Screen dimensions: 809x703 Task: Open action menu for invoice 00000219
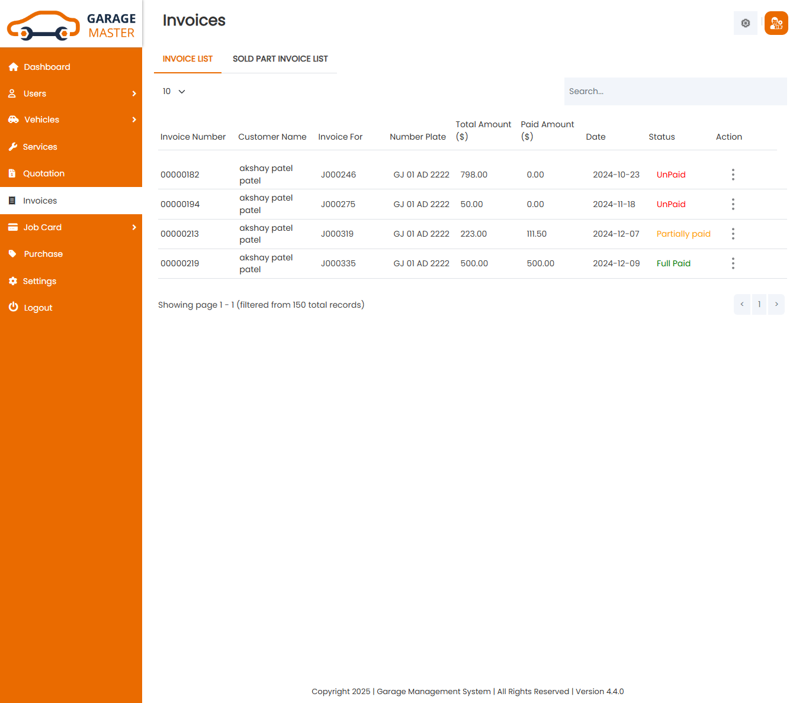(x=733, y=263)
